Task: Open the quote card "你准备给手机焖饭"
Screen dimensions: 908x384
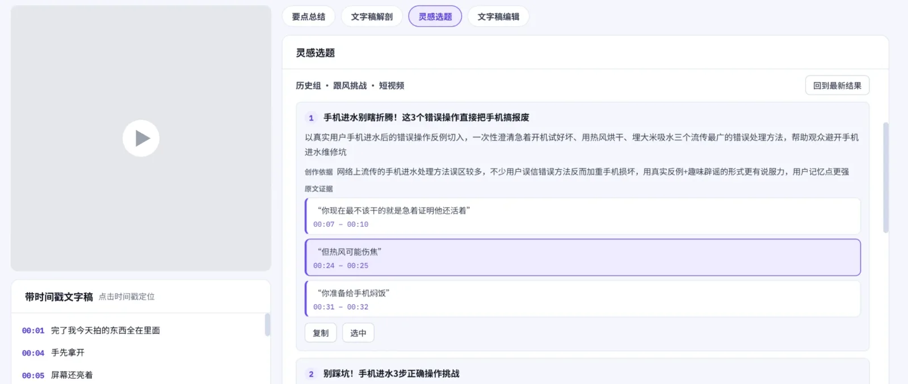Action: coord(583,299)
